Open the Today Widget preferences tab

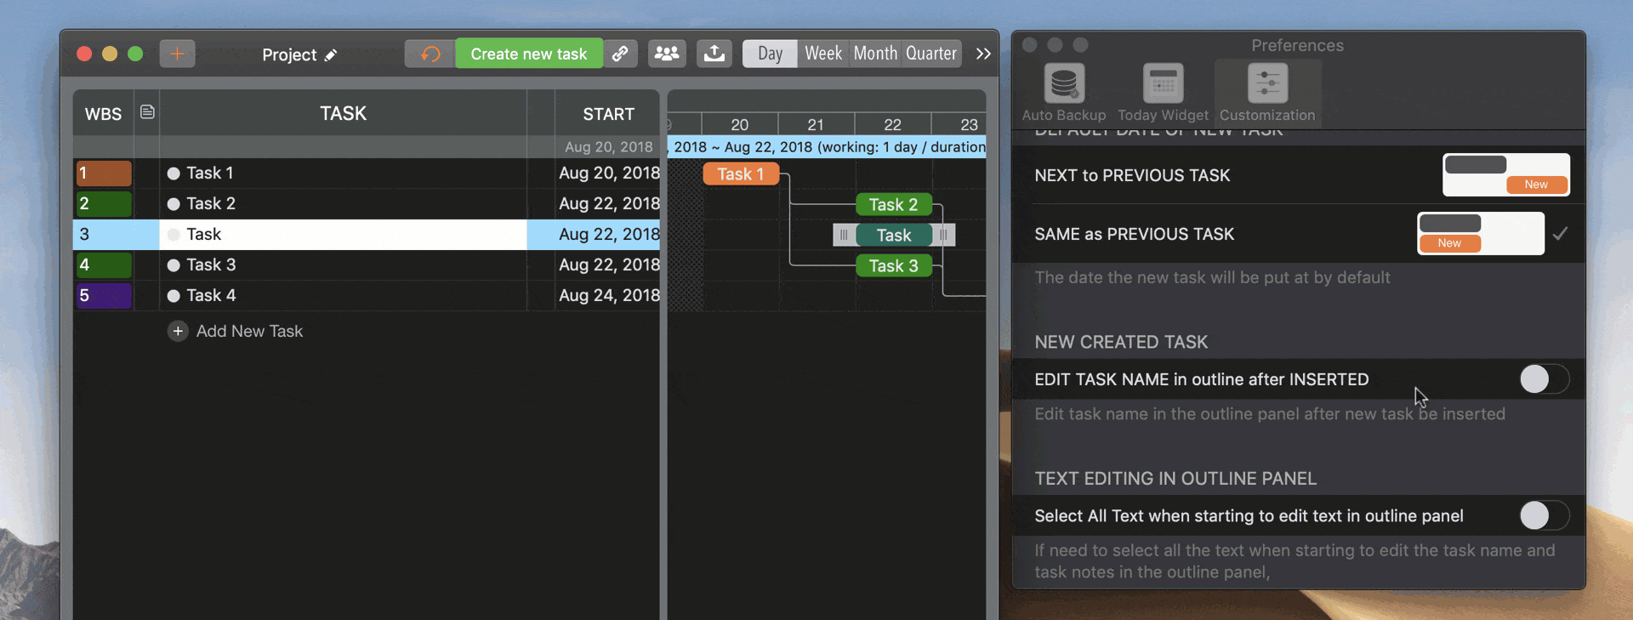1163,92
